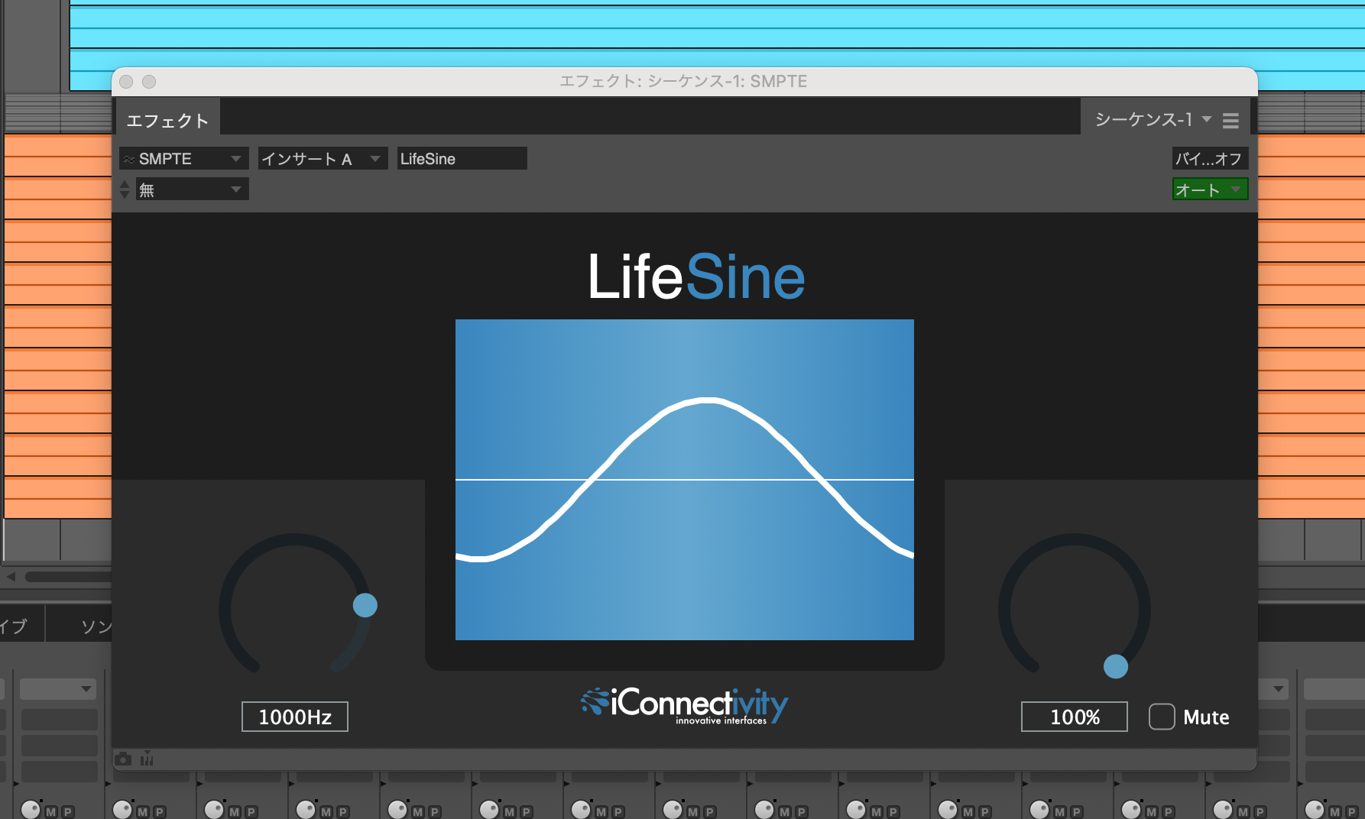Screen dimensions: 1365x819
Task: Close the effect window
Action: point(127,82)
